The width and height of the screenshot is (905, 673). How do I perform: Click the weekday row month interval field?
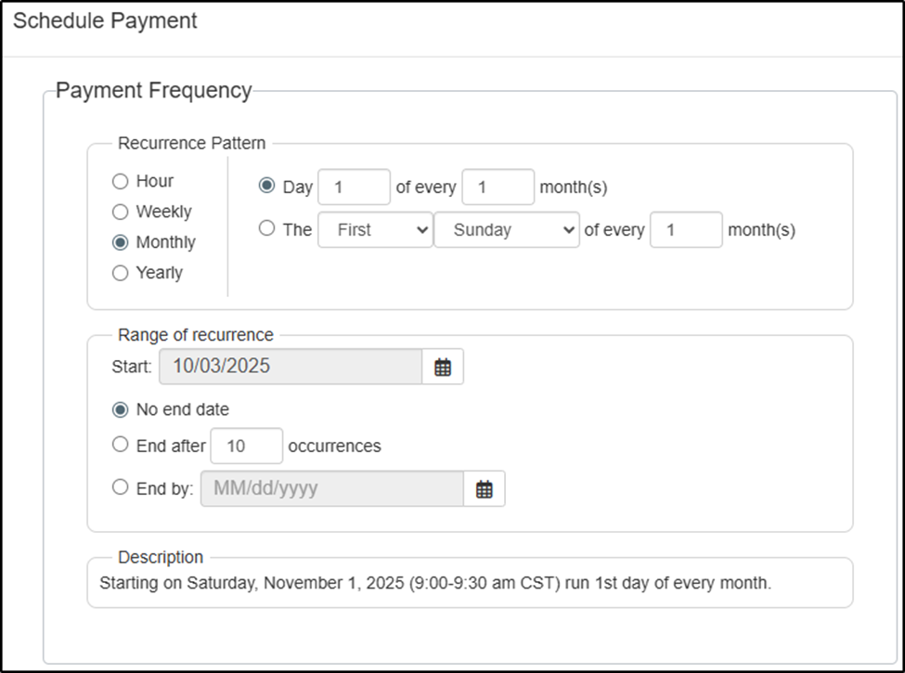[686, 230]
